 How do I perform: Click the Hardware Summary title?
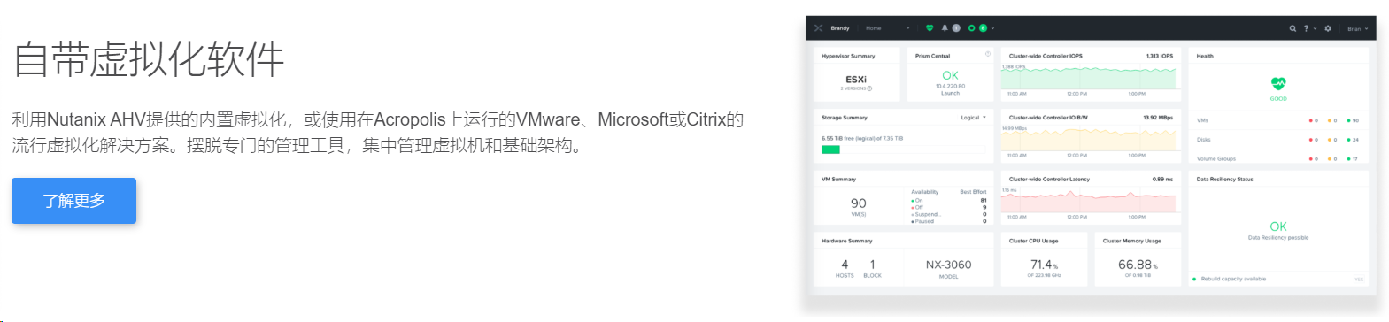tap(846, 241)
